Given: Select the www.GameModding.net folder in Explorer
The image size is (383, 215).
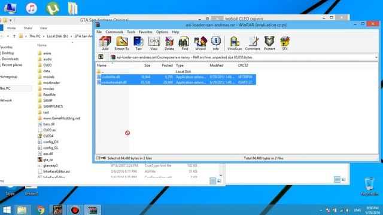Looking at the screenshot, I should point(59,118).
